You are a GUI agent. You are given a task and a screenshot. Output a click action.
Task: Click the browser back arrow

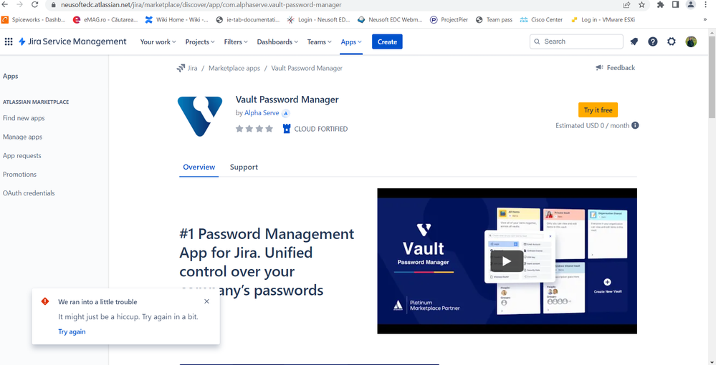(x=5, y=4)
